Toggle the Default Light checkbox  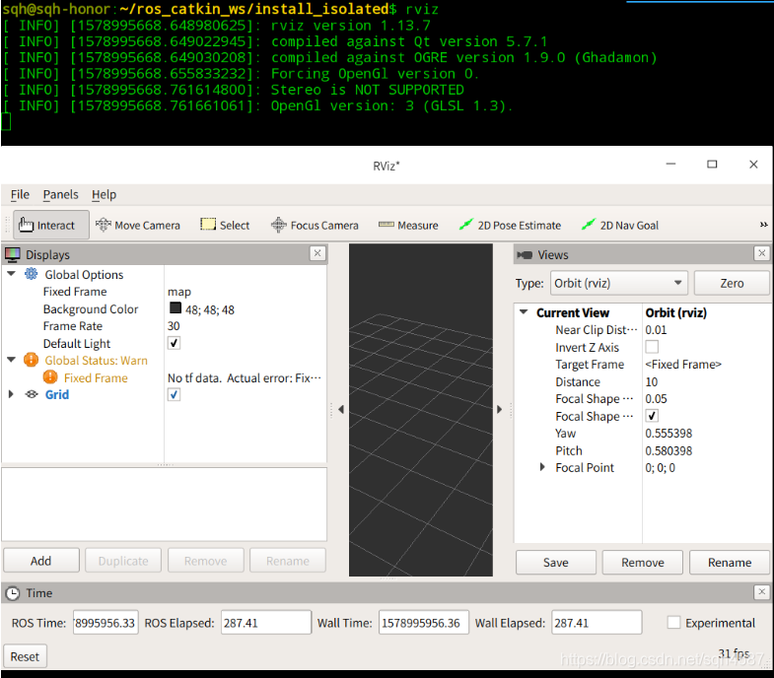pyautogui.click(x=174, y=343)
